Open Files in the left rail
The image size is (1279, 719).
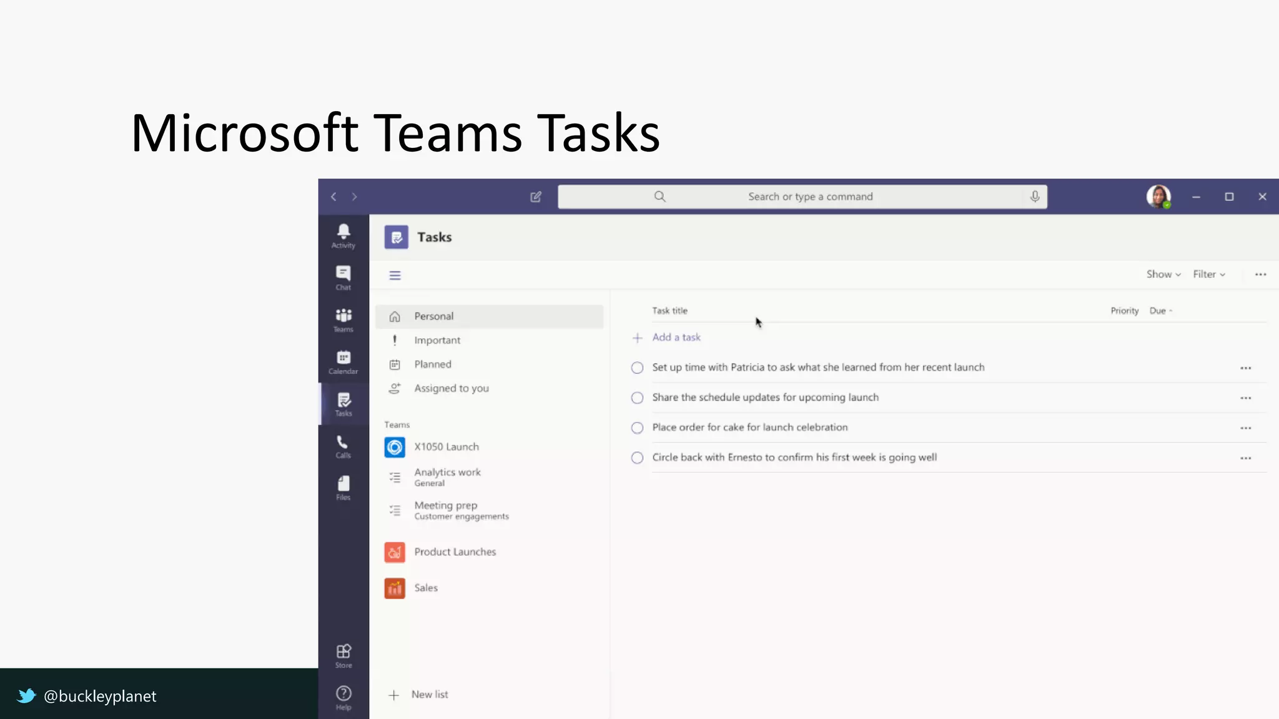click(343, 488)
